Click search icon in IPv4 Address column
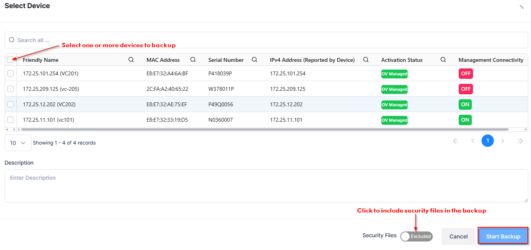The width and height of the screenshot is (531, 250). click(365, 60)
